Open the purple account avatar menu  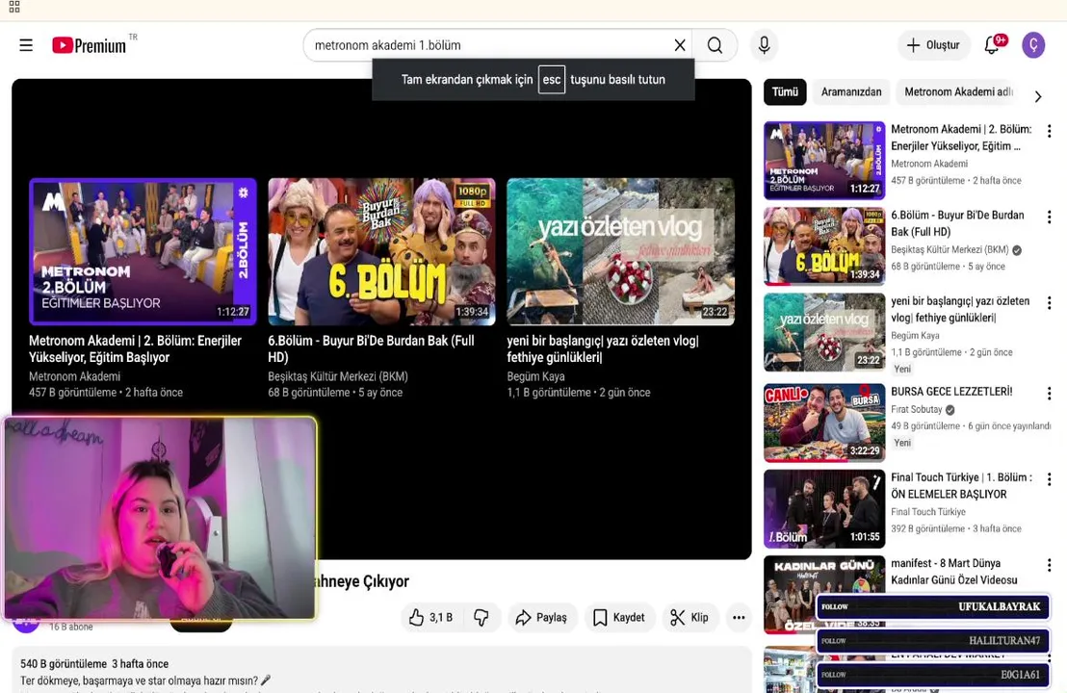point(1033,45)
